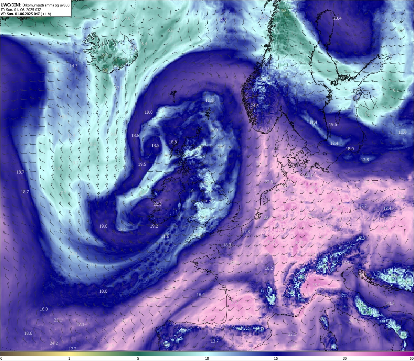This screenshot has height=361, width=414.
Task: Click the 24.6 value on Norway's coast
Action: tap(255, 106)
